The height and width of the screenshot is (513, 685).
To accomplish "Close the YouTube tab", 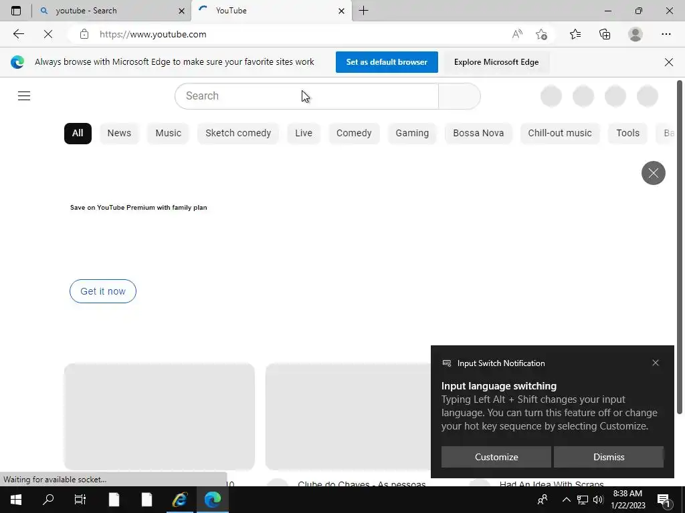I will click(x=342, y=11).
